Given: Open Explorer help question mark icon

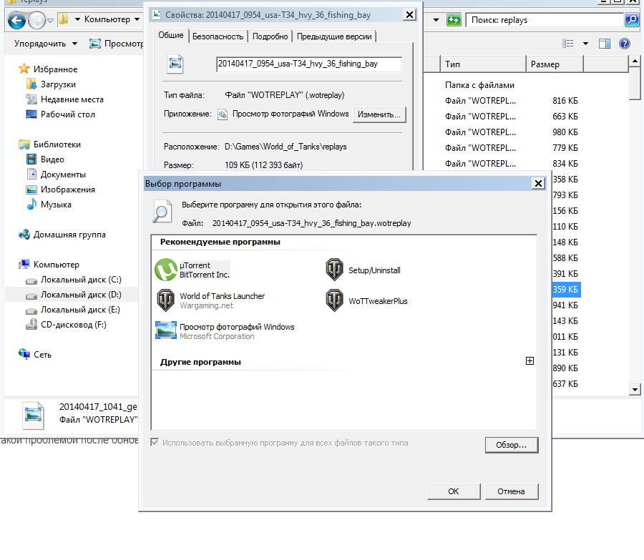Looking at the screenshot, I should pyautogui.click(x=625, y=44).
